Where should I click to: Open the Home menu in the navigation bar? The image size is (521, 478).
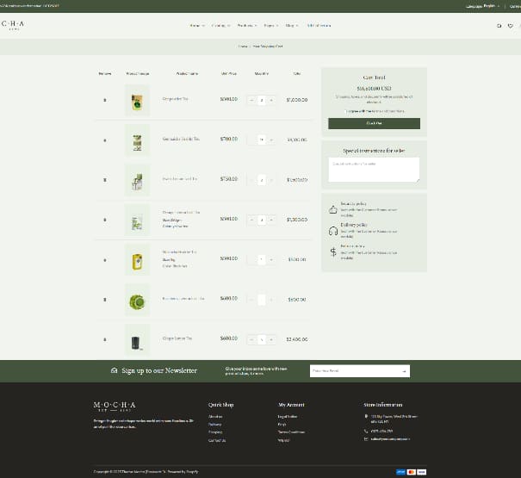pos(197,26)
